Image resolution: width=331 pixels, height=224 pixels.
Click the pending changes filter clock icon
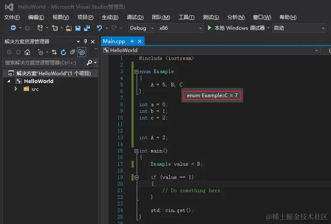(40, 52)
